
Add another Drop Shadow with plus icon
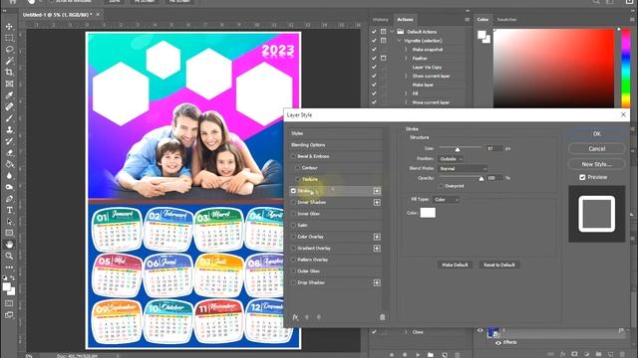click(377, 282)
